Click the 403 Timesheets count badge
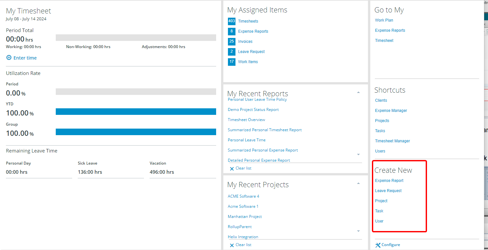The height and width of the screenshot is (250, 488). pos(232,21)
